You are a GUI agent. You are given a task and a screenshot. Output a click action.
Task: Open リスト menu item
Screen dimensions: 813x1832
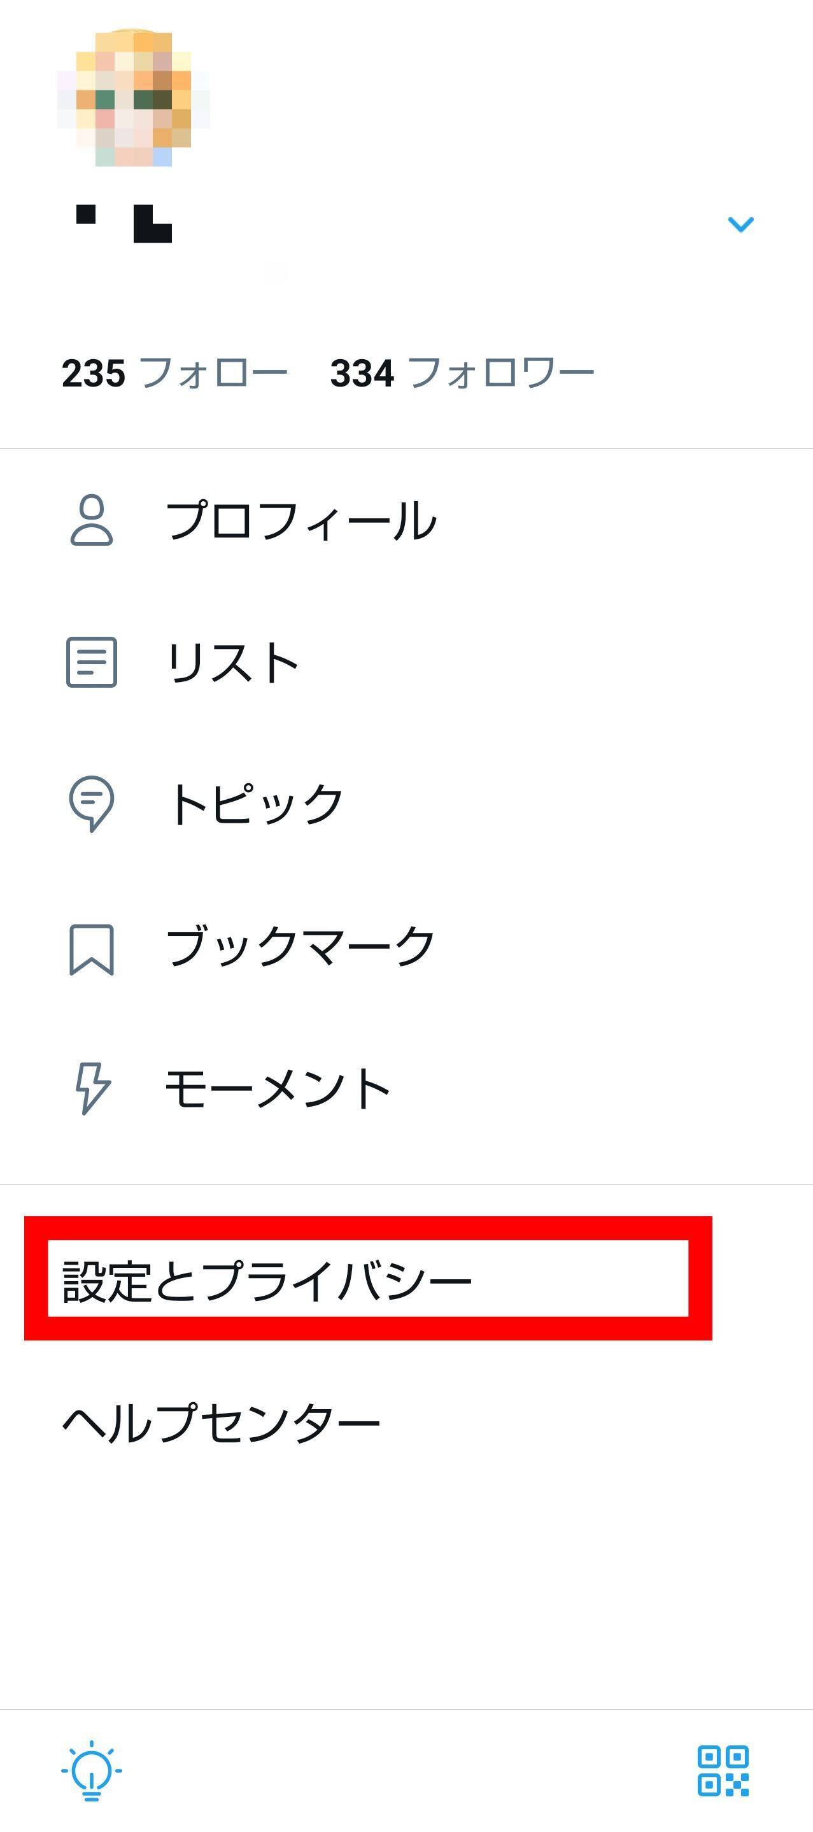click(x=406, y=662)
